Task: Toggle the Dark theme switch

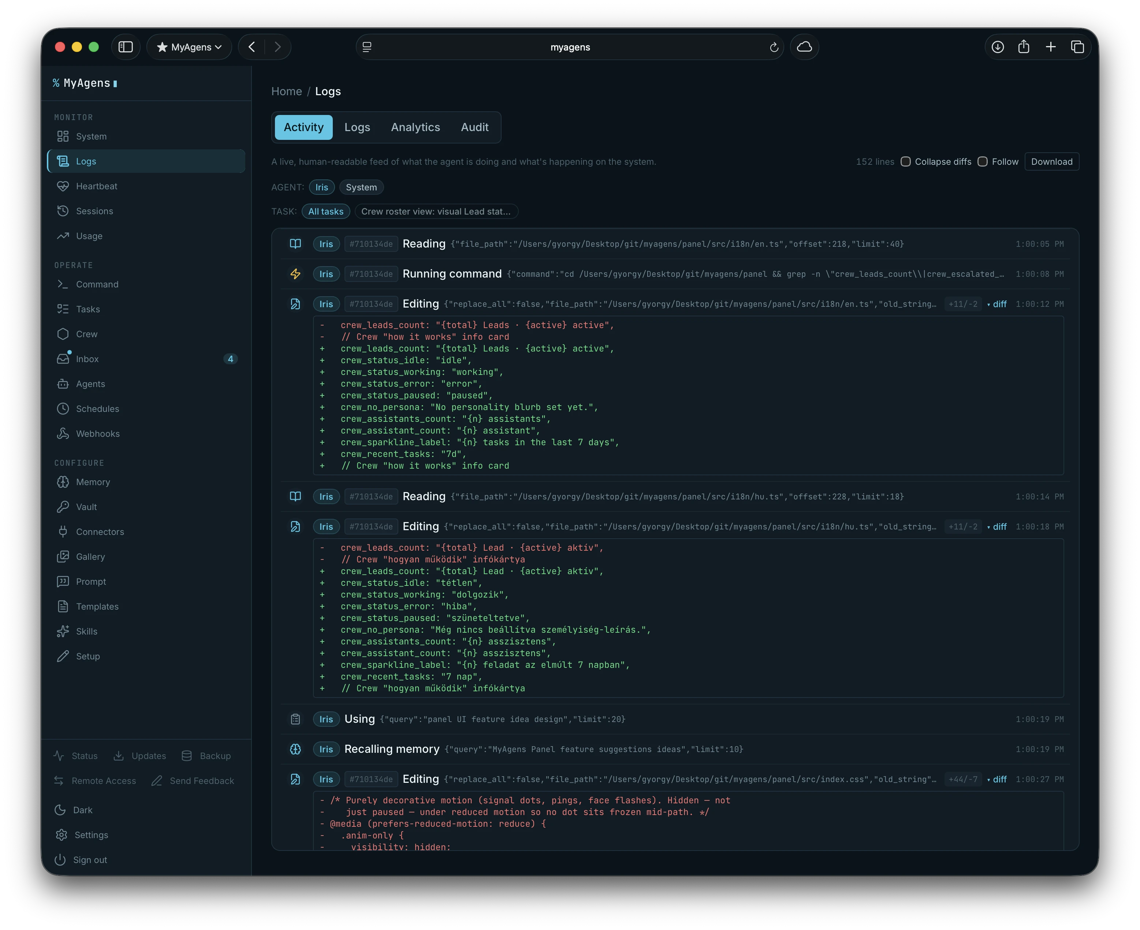Action: [74, 810]
